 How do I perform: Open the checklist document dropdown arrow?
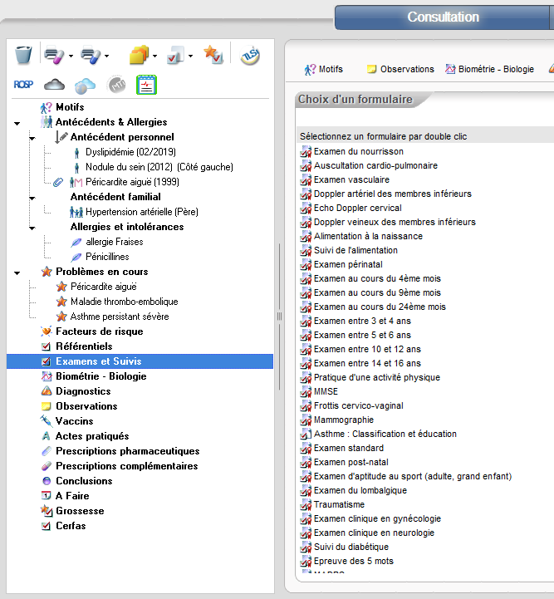coord(191,57)
